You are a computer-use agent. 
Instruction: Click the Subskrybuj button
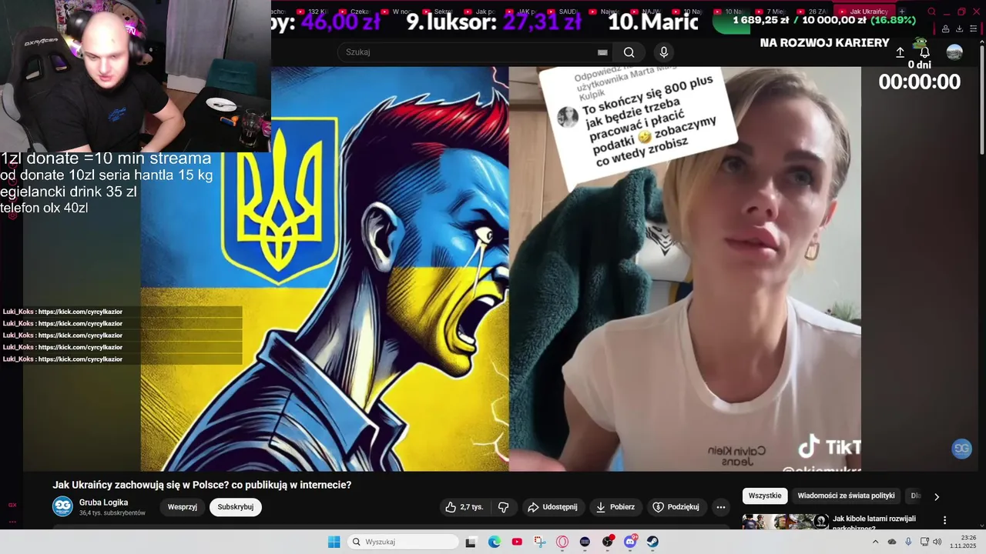click(x=235, y=507)
